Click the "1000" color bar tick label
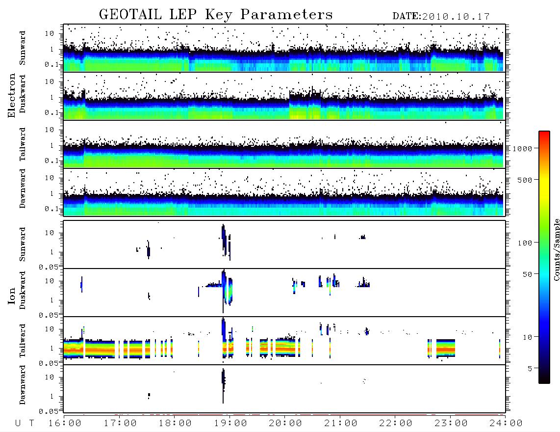Viewport: 560px width, 432px height. pos(523,149)
